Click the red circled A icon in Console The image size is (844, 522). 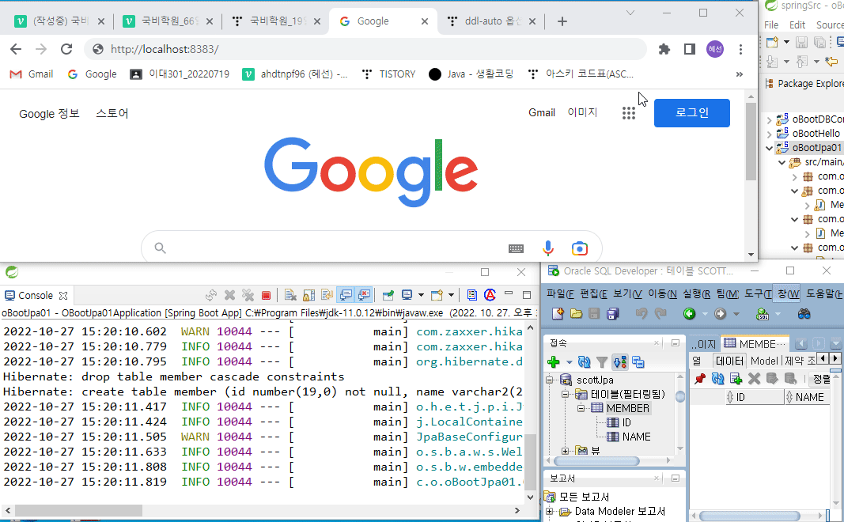click(490, 295)
